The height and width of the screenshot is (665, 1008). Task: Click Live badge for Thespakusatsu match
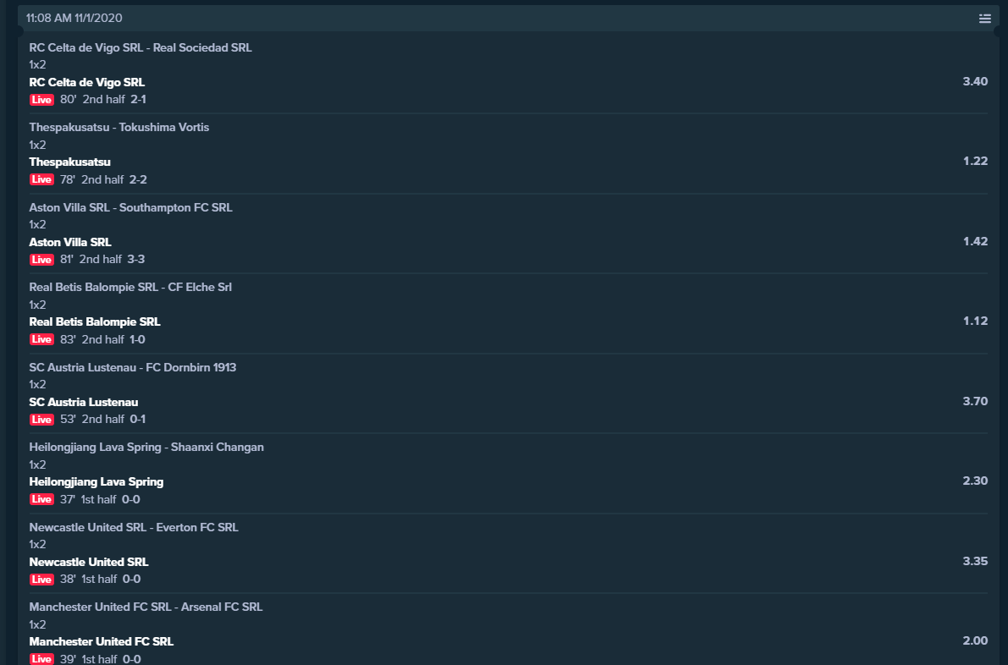pos(41,179)
